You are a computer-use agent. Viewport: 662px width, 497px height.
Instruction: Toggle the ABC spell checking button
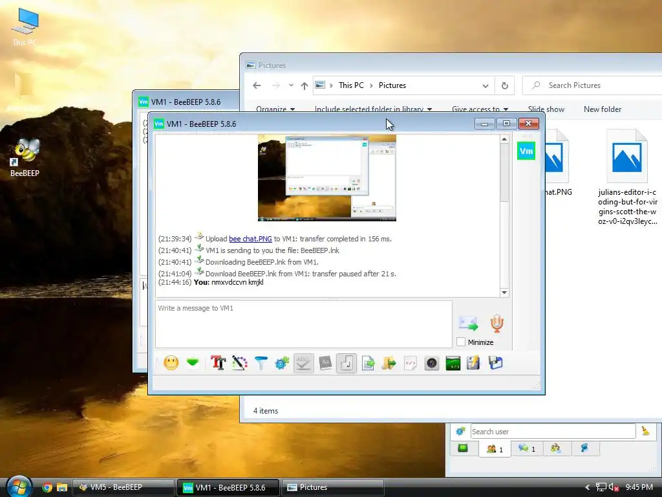pos(304,363)
